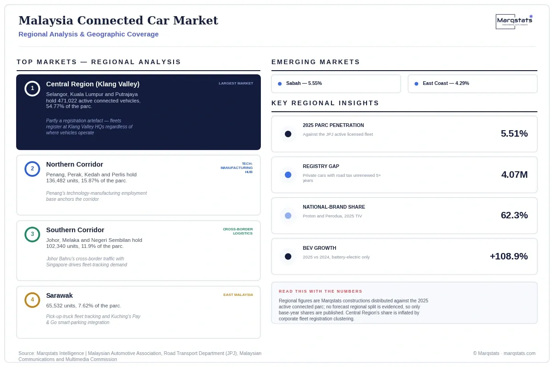Click the BEV Growth dot icon
Screen dimensions: 554x367
pyautogui.click(x=288, y=256)
